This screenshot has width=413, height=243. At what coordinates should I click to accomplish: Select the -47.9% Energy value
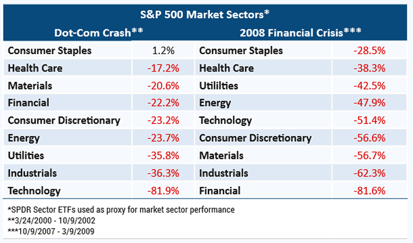coord(368,103)
